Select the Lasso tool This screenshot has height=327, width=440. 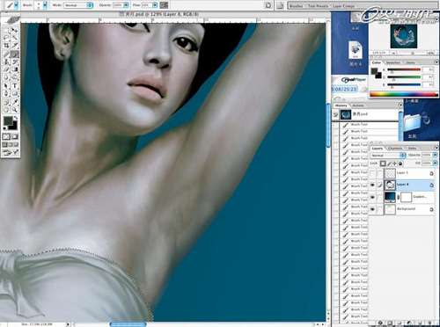[6, 38]
